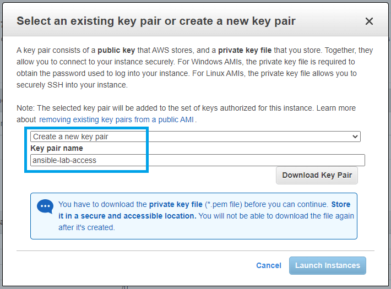Click the 'after it's created.' text in info box
This screenshot has width=391, height=289.
tap(86, 227)
